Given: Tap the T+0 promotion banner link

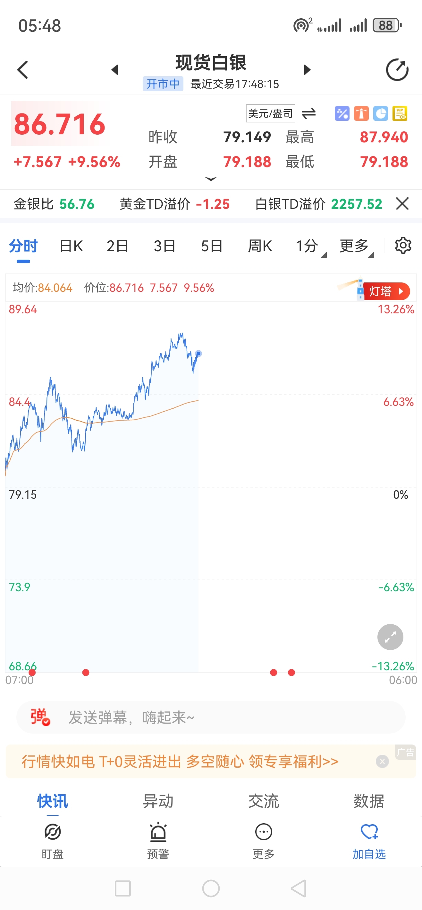Looking at the screenshot, I should (180, 761).
